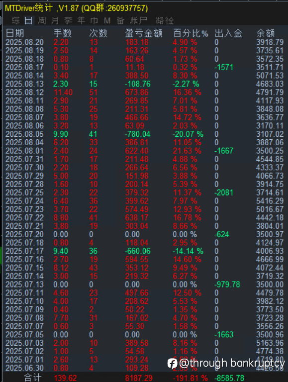Click the 余额 column header
This screenshot has width=288, height=382.
[x=266, y=33]
